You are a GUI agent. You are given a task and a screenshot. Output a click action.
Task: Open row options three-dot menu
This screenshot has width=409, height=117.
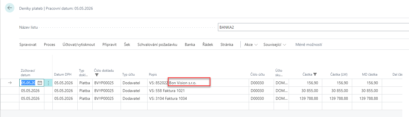[48, 83]
